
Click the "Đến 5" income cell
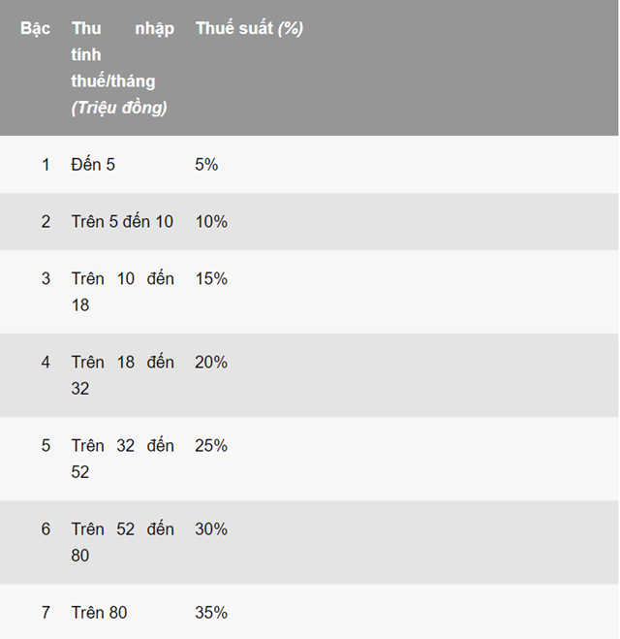(93, 165)
